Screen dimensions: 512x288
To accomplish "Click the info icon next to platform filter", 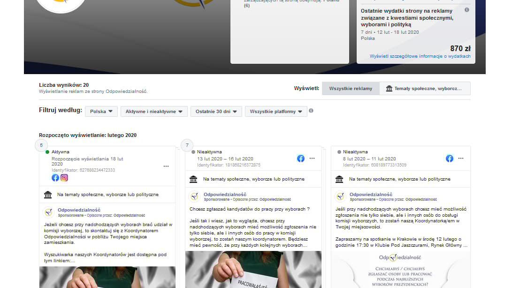I will 311,111.
